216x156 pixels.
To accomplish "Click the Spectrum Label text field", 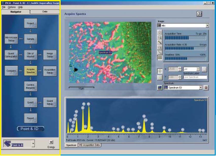I will (195, 77).
